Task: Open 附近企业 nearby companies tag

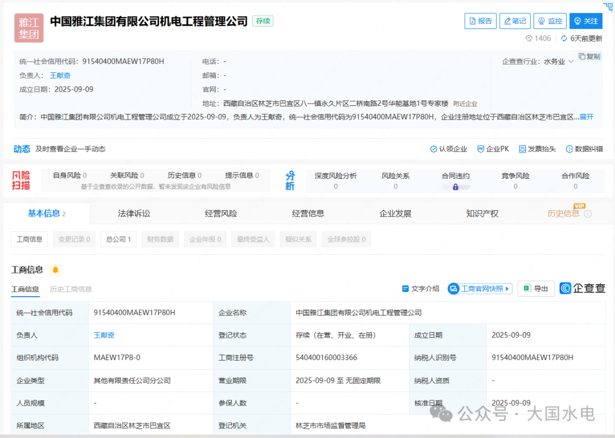Action: click(465, 104)
